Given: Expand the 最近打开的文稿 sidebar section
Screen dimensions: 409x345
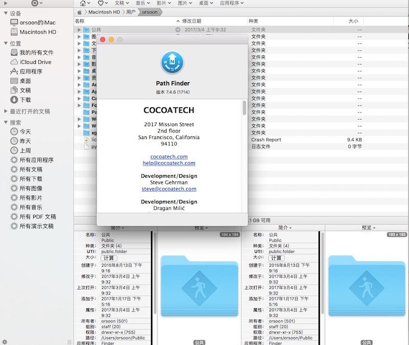Looking at the screenshot, I should [6, 111].
